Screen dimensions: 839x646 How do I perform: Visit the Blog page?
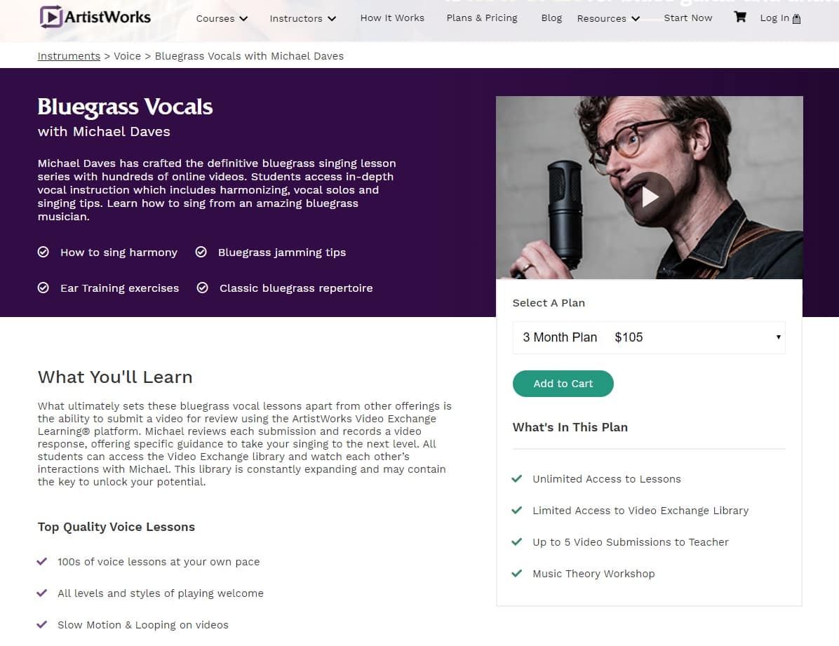coord(551,18)
